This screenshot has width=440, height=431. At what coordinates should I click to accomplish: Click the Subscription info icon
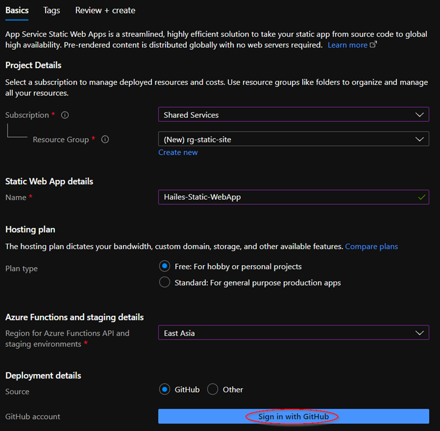65,115
